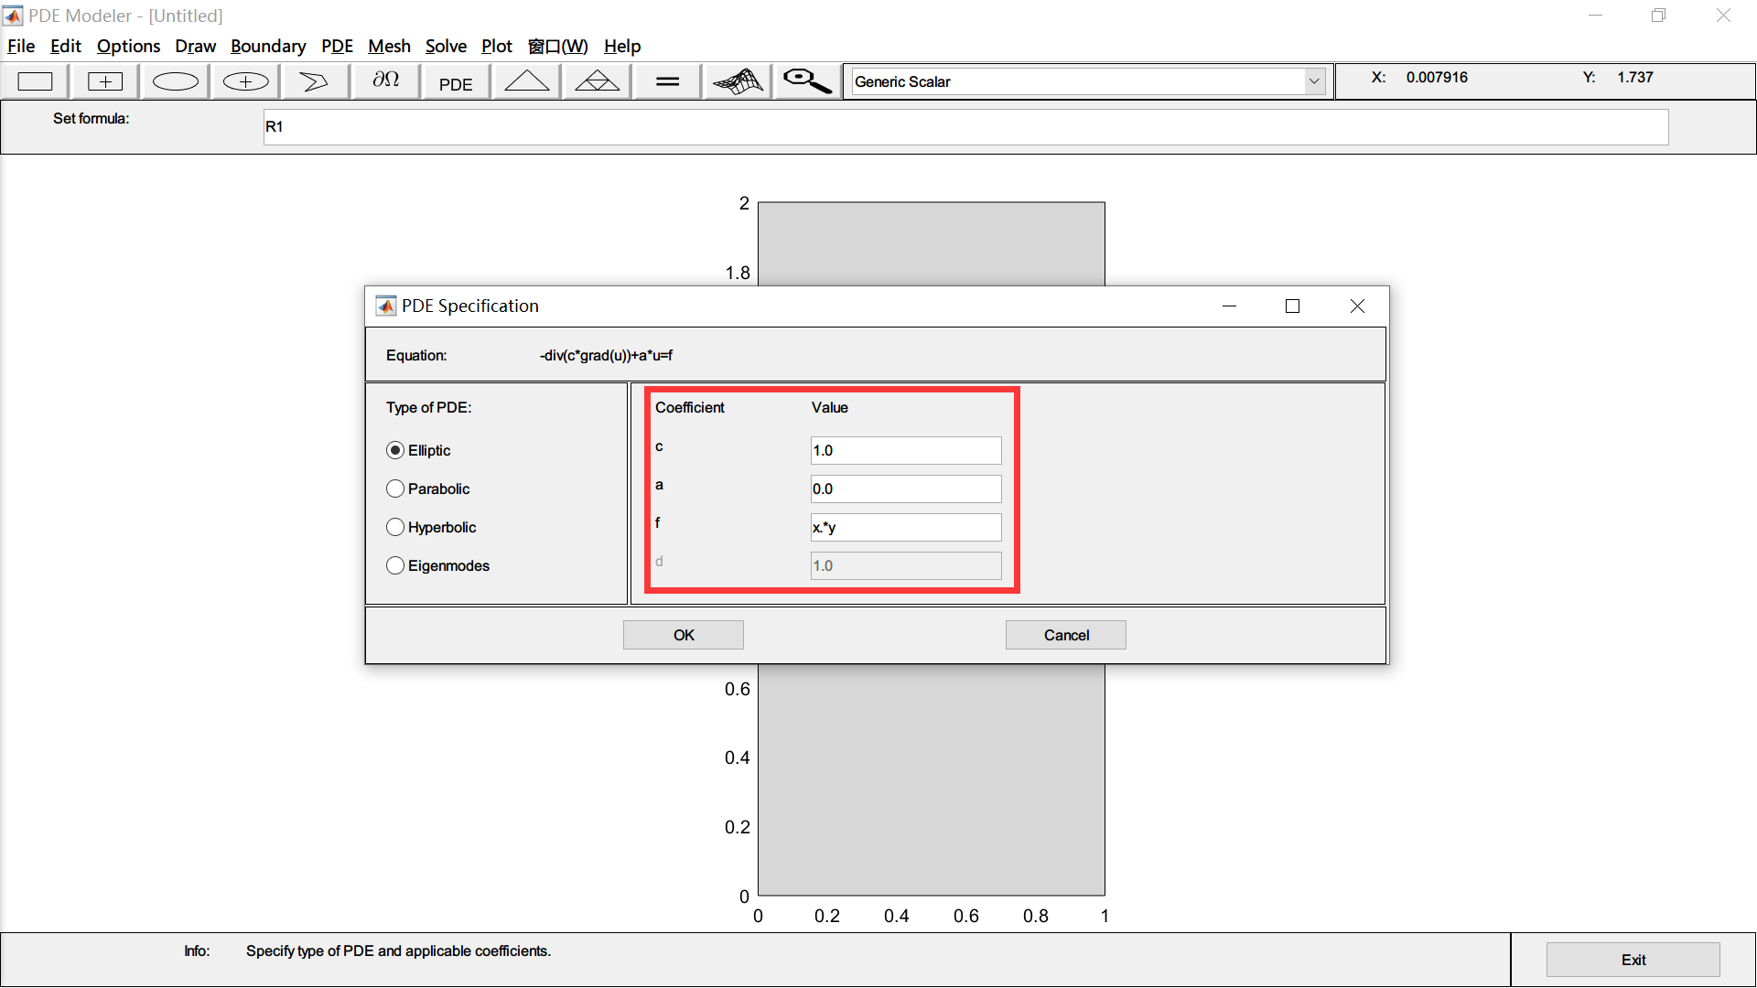1757x988 pixels.
Task: Select the Parabolic PDE type
Action: point(395,489)
